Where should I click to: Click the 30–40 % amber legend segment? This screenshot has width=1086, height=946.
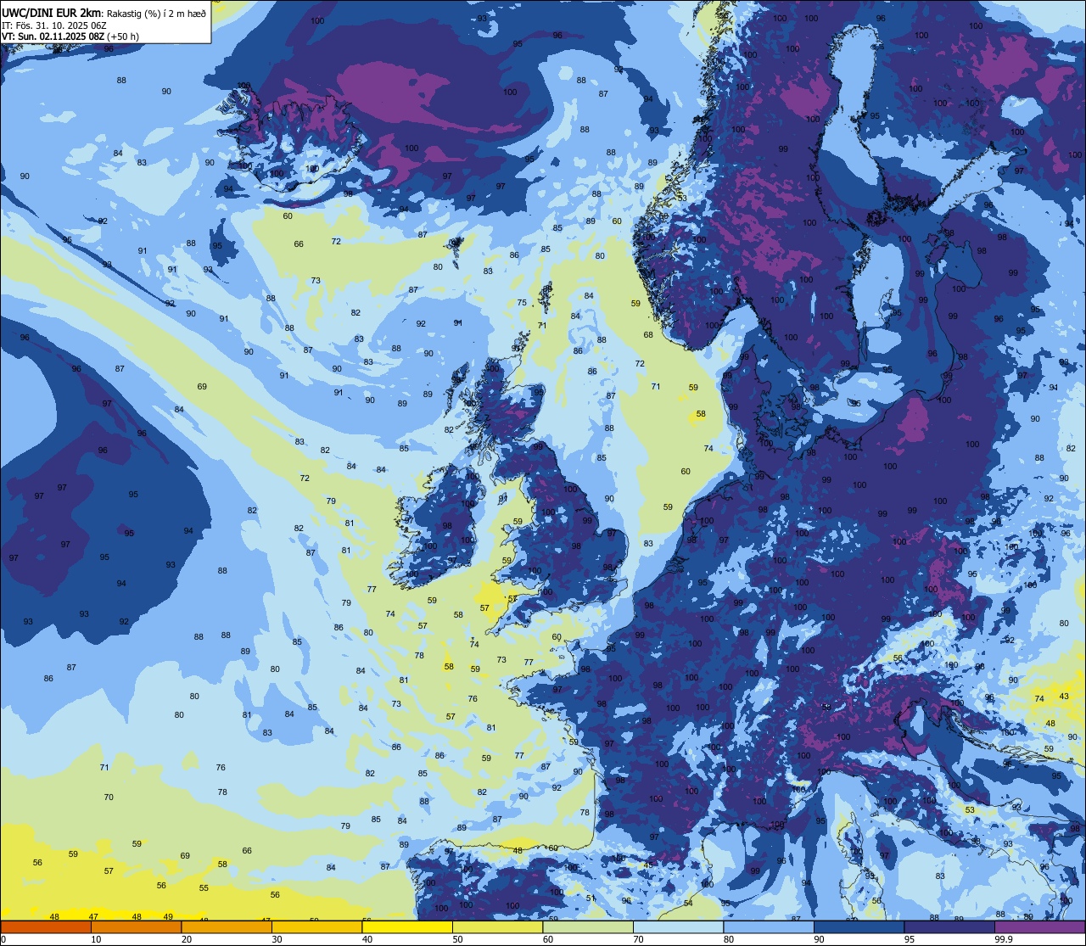pos(316,927)
